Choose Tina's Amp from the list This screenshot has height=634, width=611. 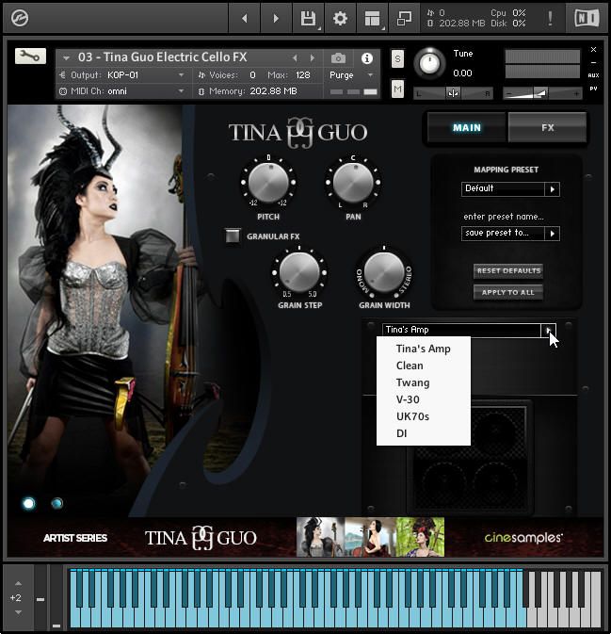(423, 349)
